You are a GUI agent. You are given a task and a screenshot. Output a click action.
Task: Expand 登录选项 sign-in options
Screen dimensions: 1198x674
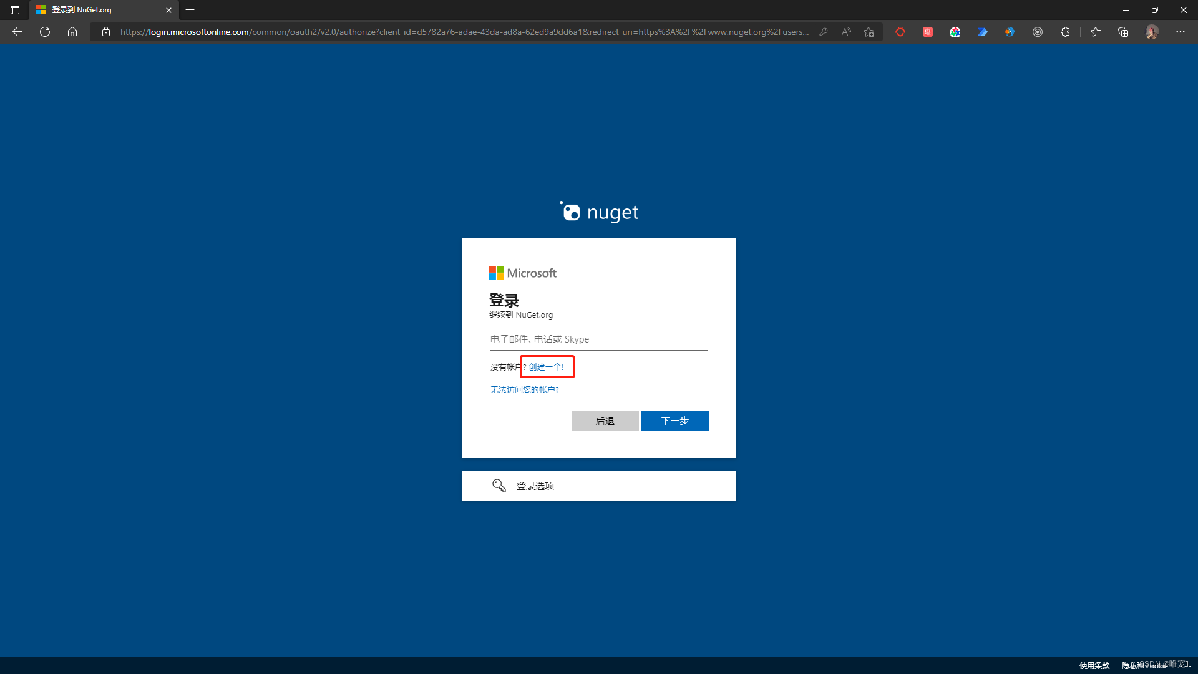coord(598,486)
